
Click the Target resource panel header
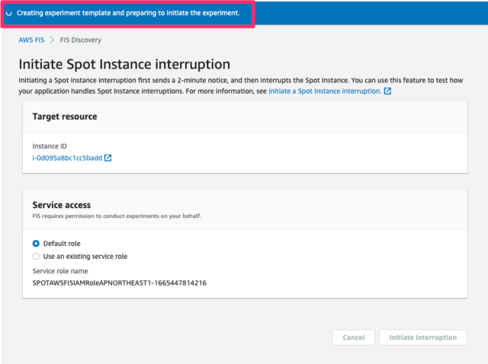65,117
